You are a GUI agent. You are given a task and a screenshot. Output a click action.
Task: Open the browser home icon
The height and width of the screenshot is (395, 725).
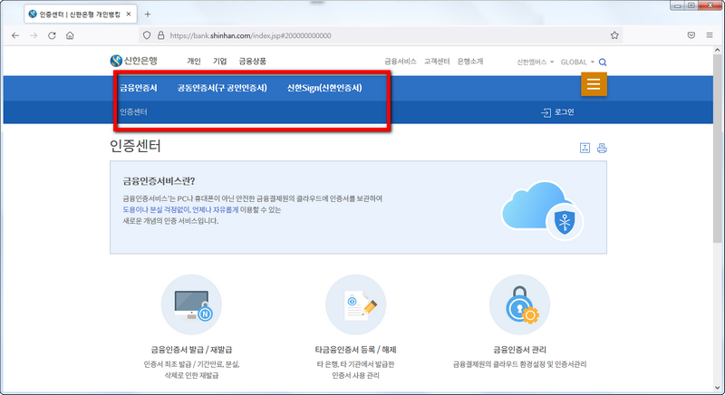pyautogui.click(x=70, y=35)
